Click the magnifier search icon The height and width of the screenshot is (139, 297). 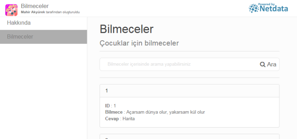point(262,64)
